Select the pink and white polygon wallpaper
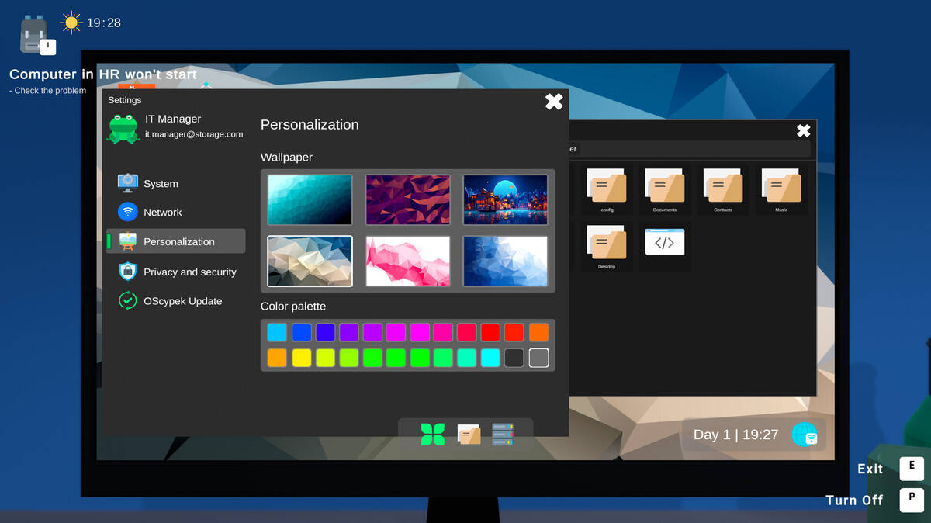Image resolution: width=931 pixels, height=523 pixels. point(407,261)
